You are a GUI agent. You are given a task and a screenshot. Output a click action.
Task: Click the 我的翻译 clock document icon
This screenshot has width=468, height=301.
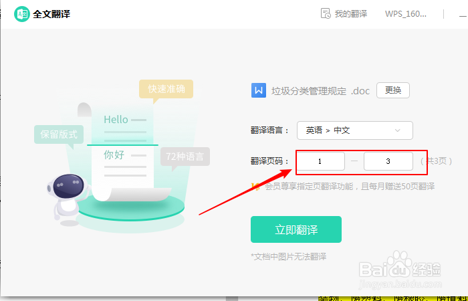pyautogui.click(x=326, y=13)
